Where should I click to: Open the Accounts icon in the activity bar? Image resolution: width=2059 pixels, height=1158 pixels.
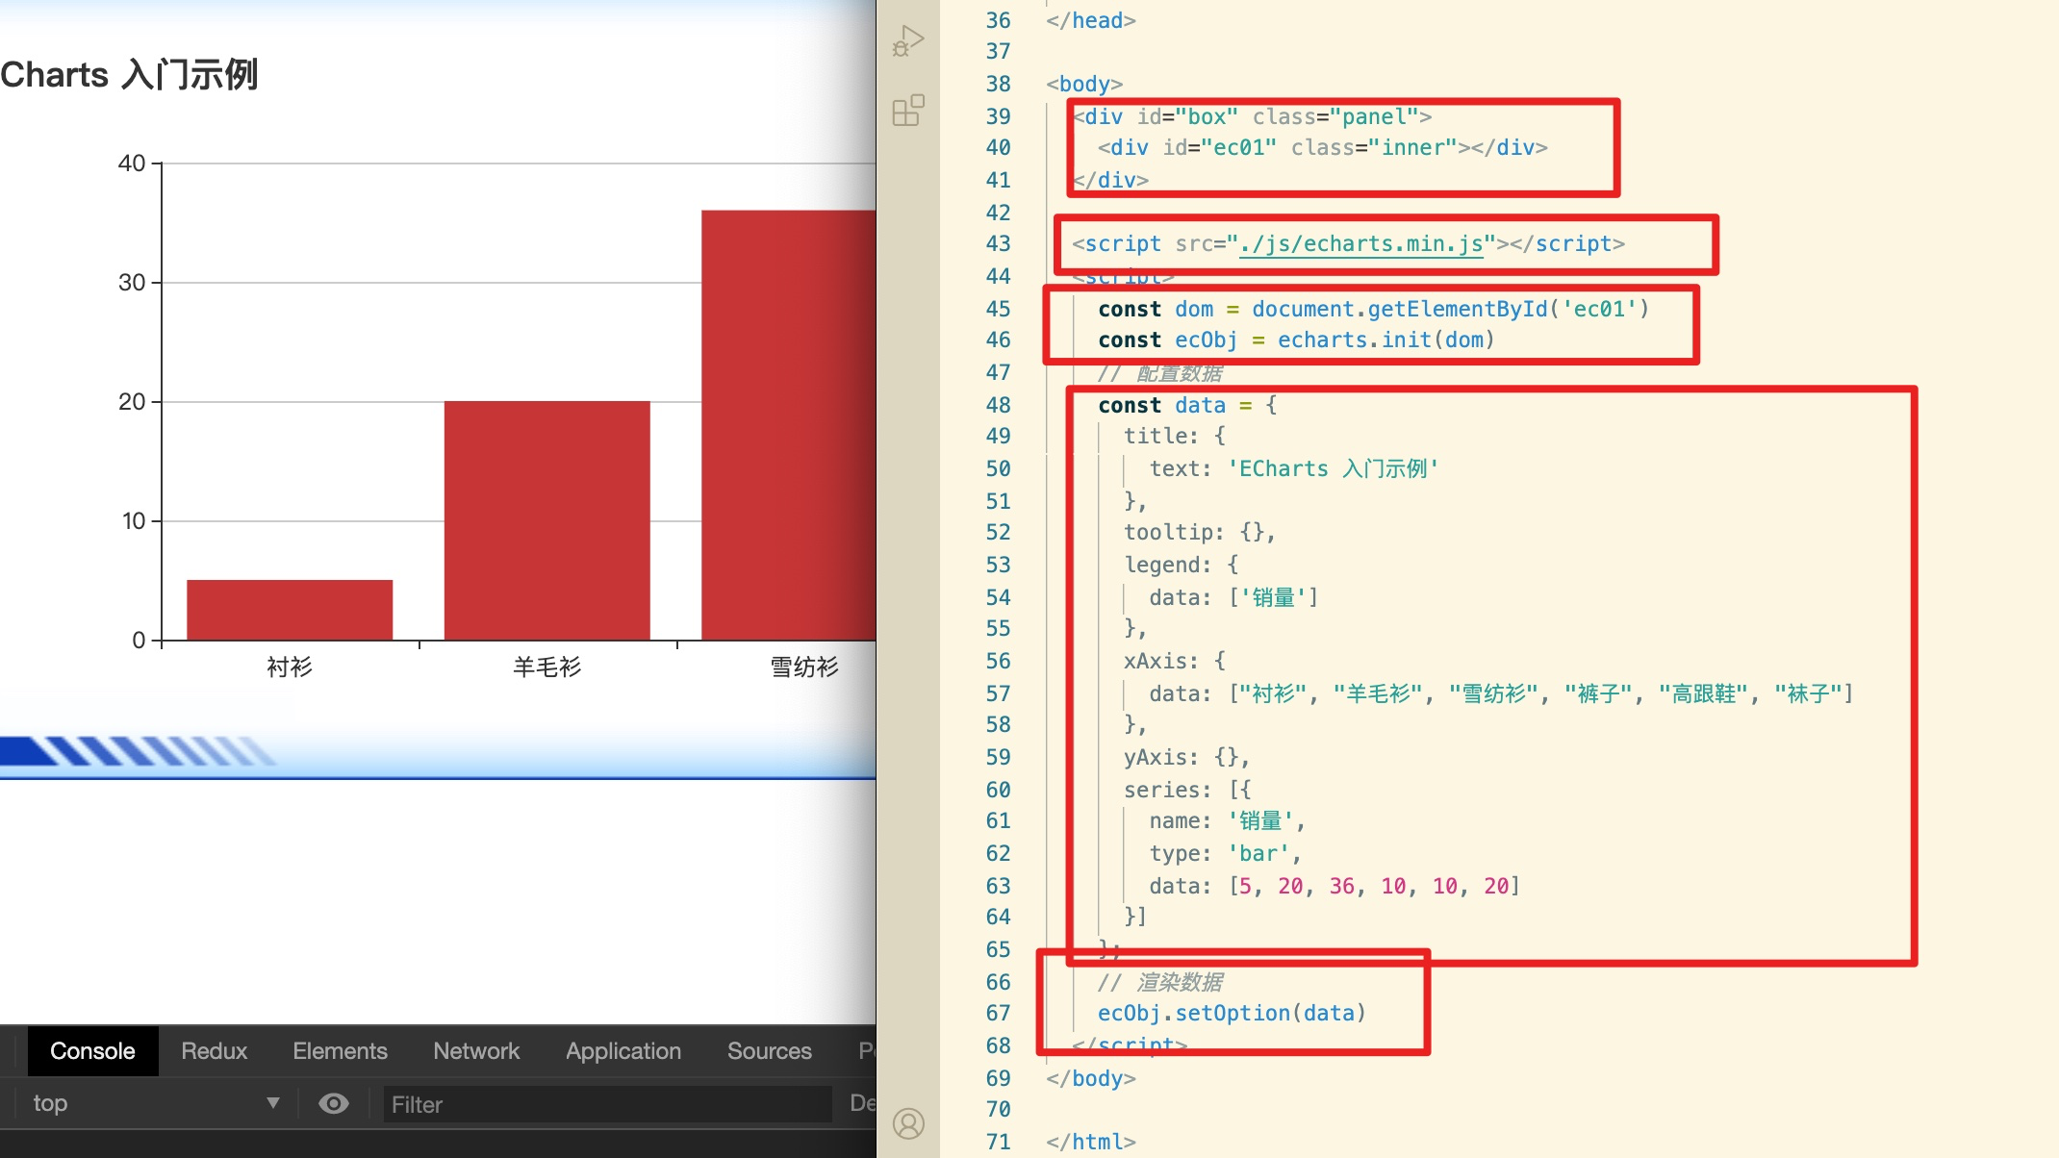[x=908, y=1123]
